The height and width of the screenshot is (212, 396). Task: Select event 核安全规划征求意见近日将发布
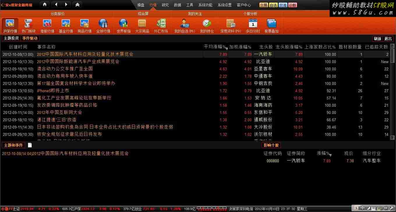(x=69, y=134)
